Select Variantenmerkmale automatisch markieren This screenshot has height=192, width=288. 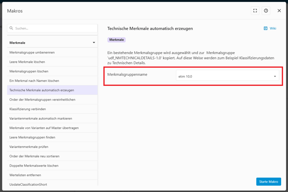click(x=52, y=118)
